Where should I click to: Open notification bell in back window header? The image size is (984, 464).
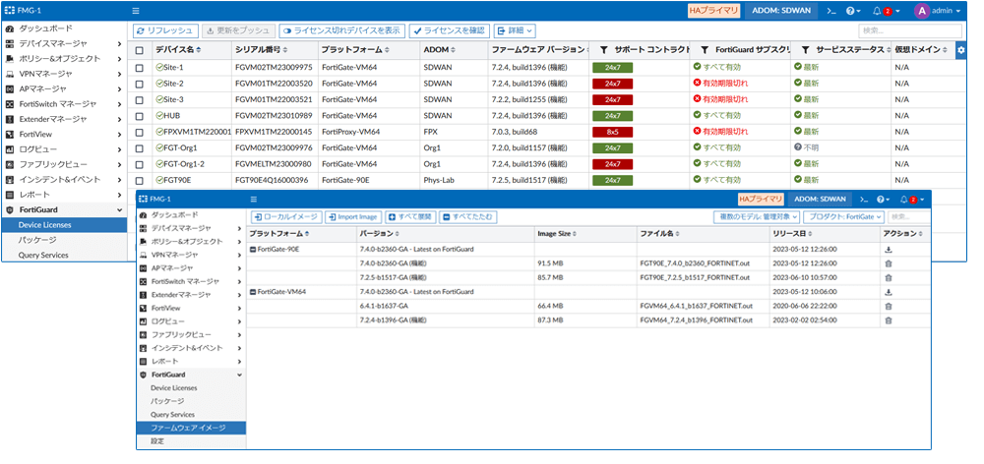pyautogui.click(x=878, y=11)
